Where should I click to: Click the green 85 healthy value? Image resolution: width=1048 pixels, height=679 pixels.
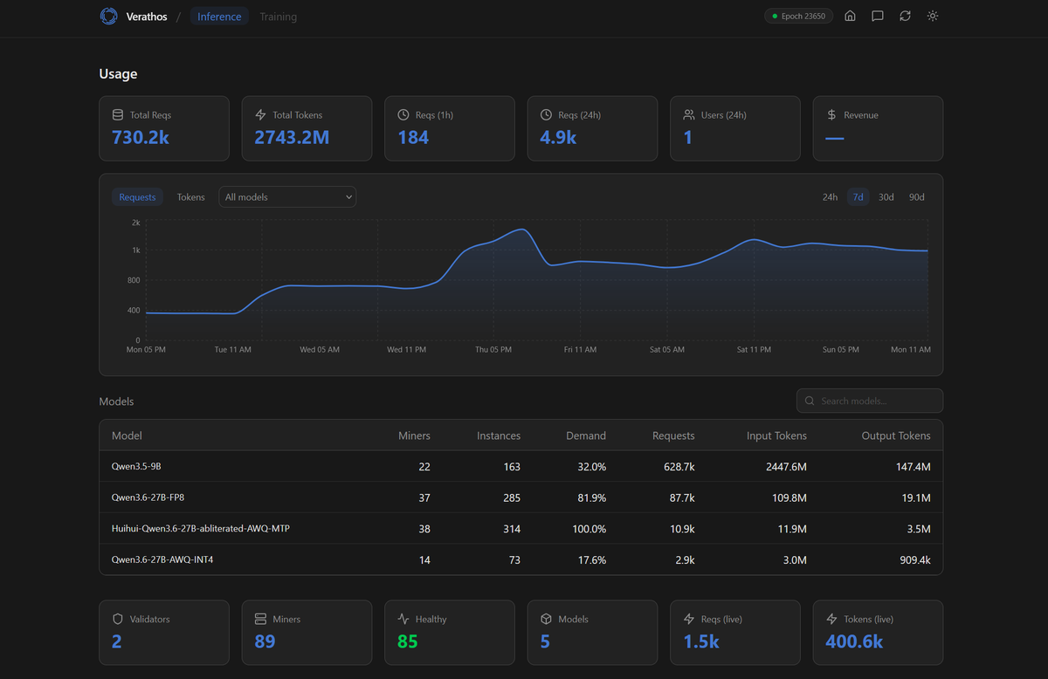[408, 641]
